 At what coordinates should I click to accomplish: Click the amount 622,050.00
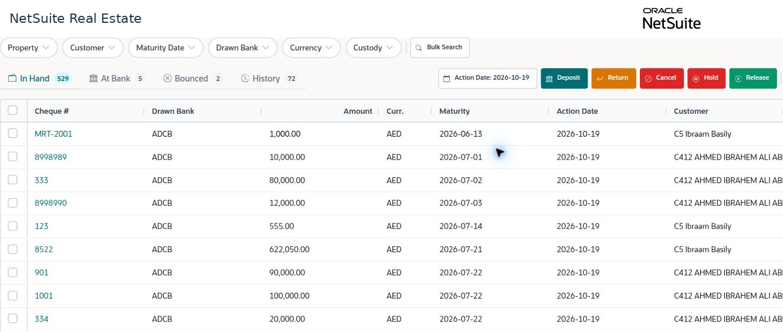[x=289, y=249]
